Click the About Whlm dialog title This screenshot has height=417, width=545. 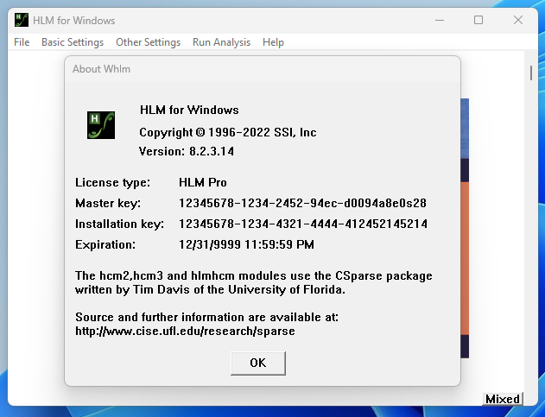click(x=102, y=69)
